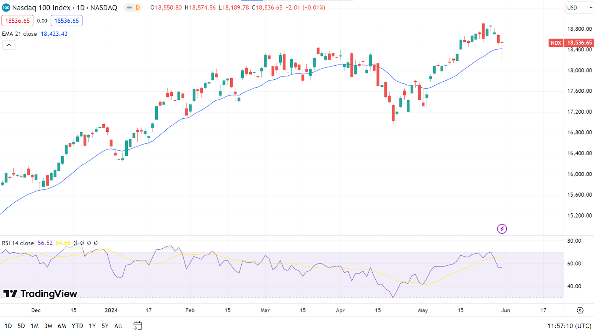Screen dimensions: 594x334
Task: Click the Nasdaq 100 Index symbol title
Action: [x=41, y=7]
